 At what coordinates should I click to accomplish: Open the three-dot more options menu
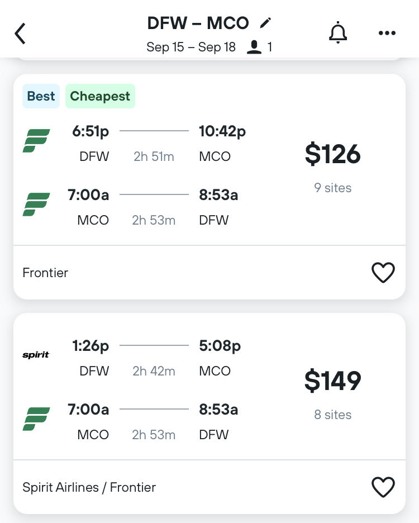387,33
